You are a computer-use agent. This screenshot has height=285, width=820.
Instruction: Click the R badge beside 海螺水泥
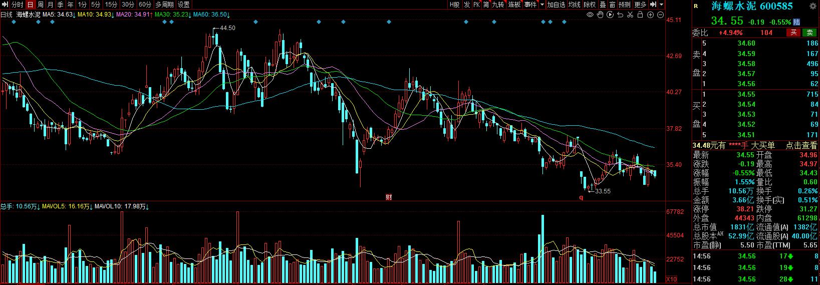click(x=696, y=6)
